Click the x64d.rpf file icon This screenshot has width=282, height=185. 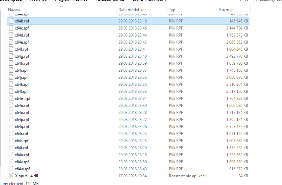pos(11,35)
